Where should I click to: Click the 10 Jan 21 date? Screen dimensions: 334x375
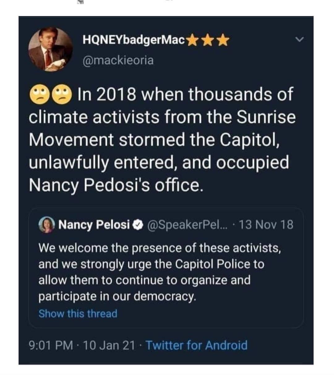[109, 345]
